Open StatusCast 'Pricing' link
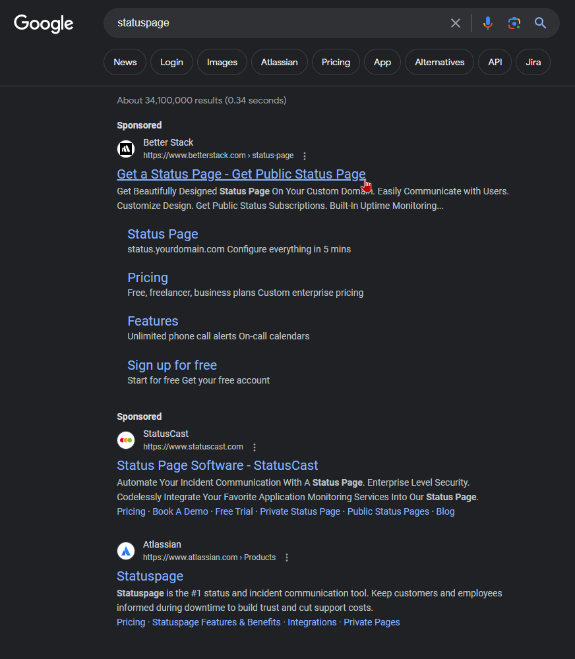 pos(131,511)
